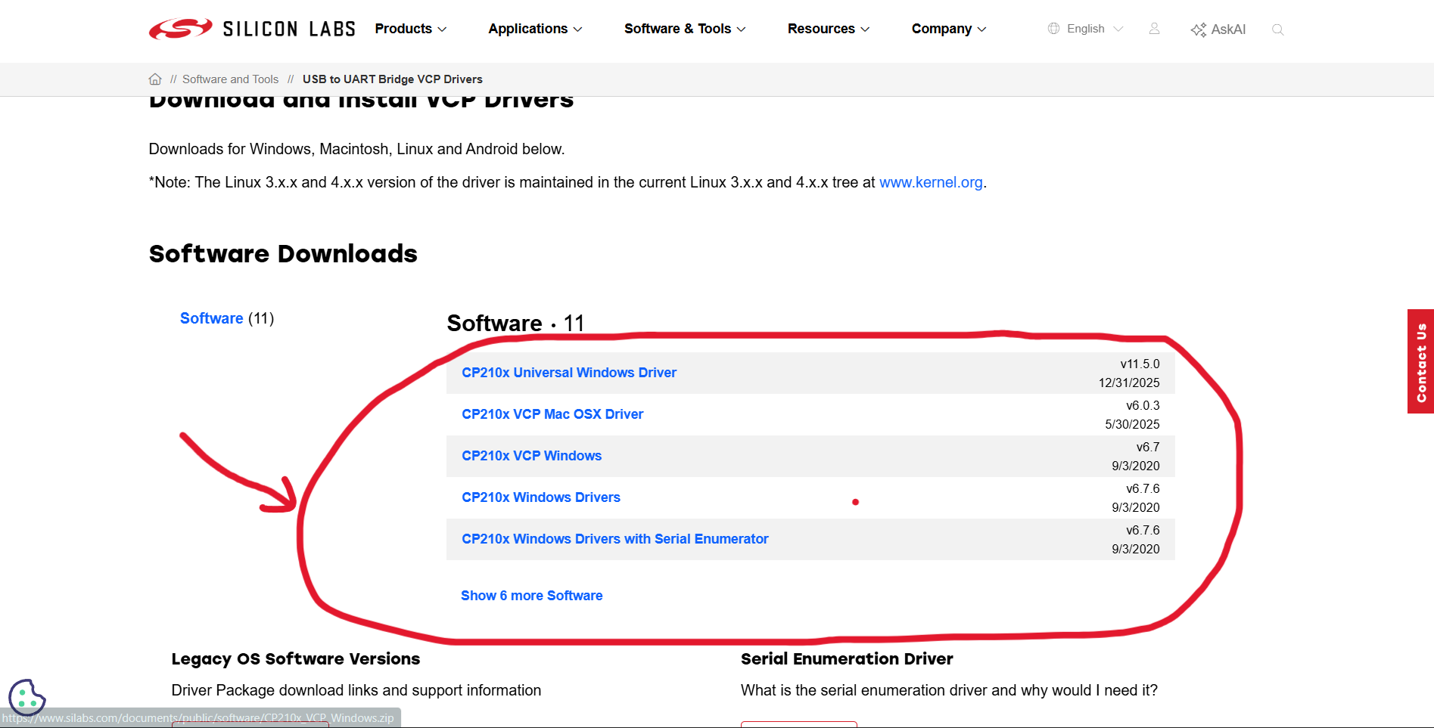Click the Legacy OS Software Versions heading
Image resolution: width=1434 pixels, height=728 pixels.
(x=296, y=659)
